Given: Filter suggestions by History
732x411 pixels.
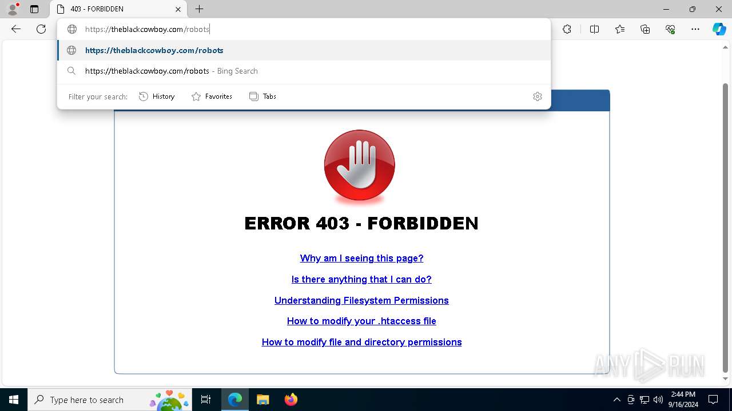Looking at the screenshot, I should (x=157, y=96).
